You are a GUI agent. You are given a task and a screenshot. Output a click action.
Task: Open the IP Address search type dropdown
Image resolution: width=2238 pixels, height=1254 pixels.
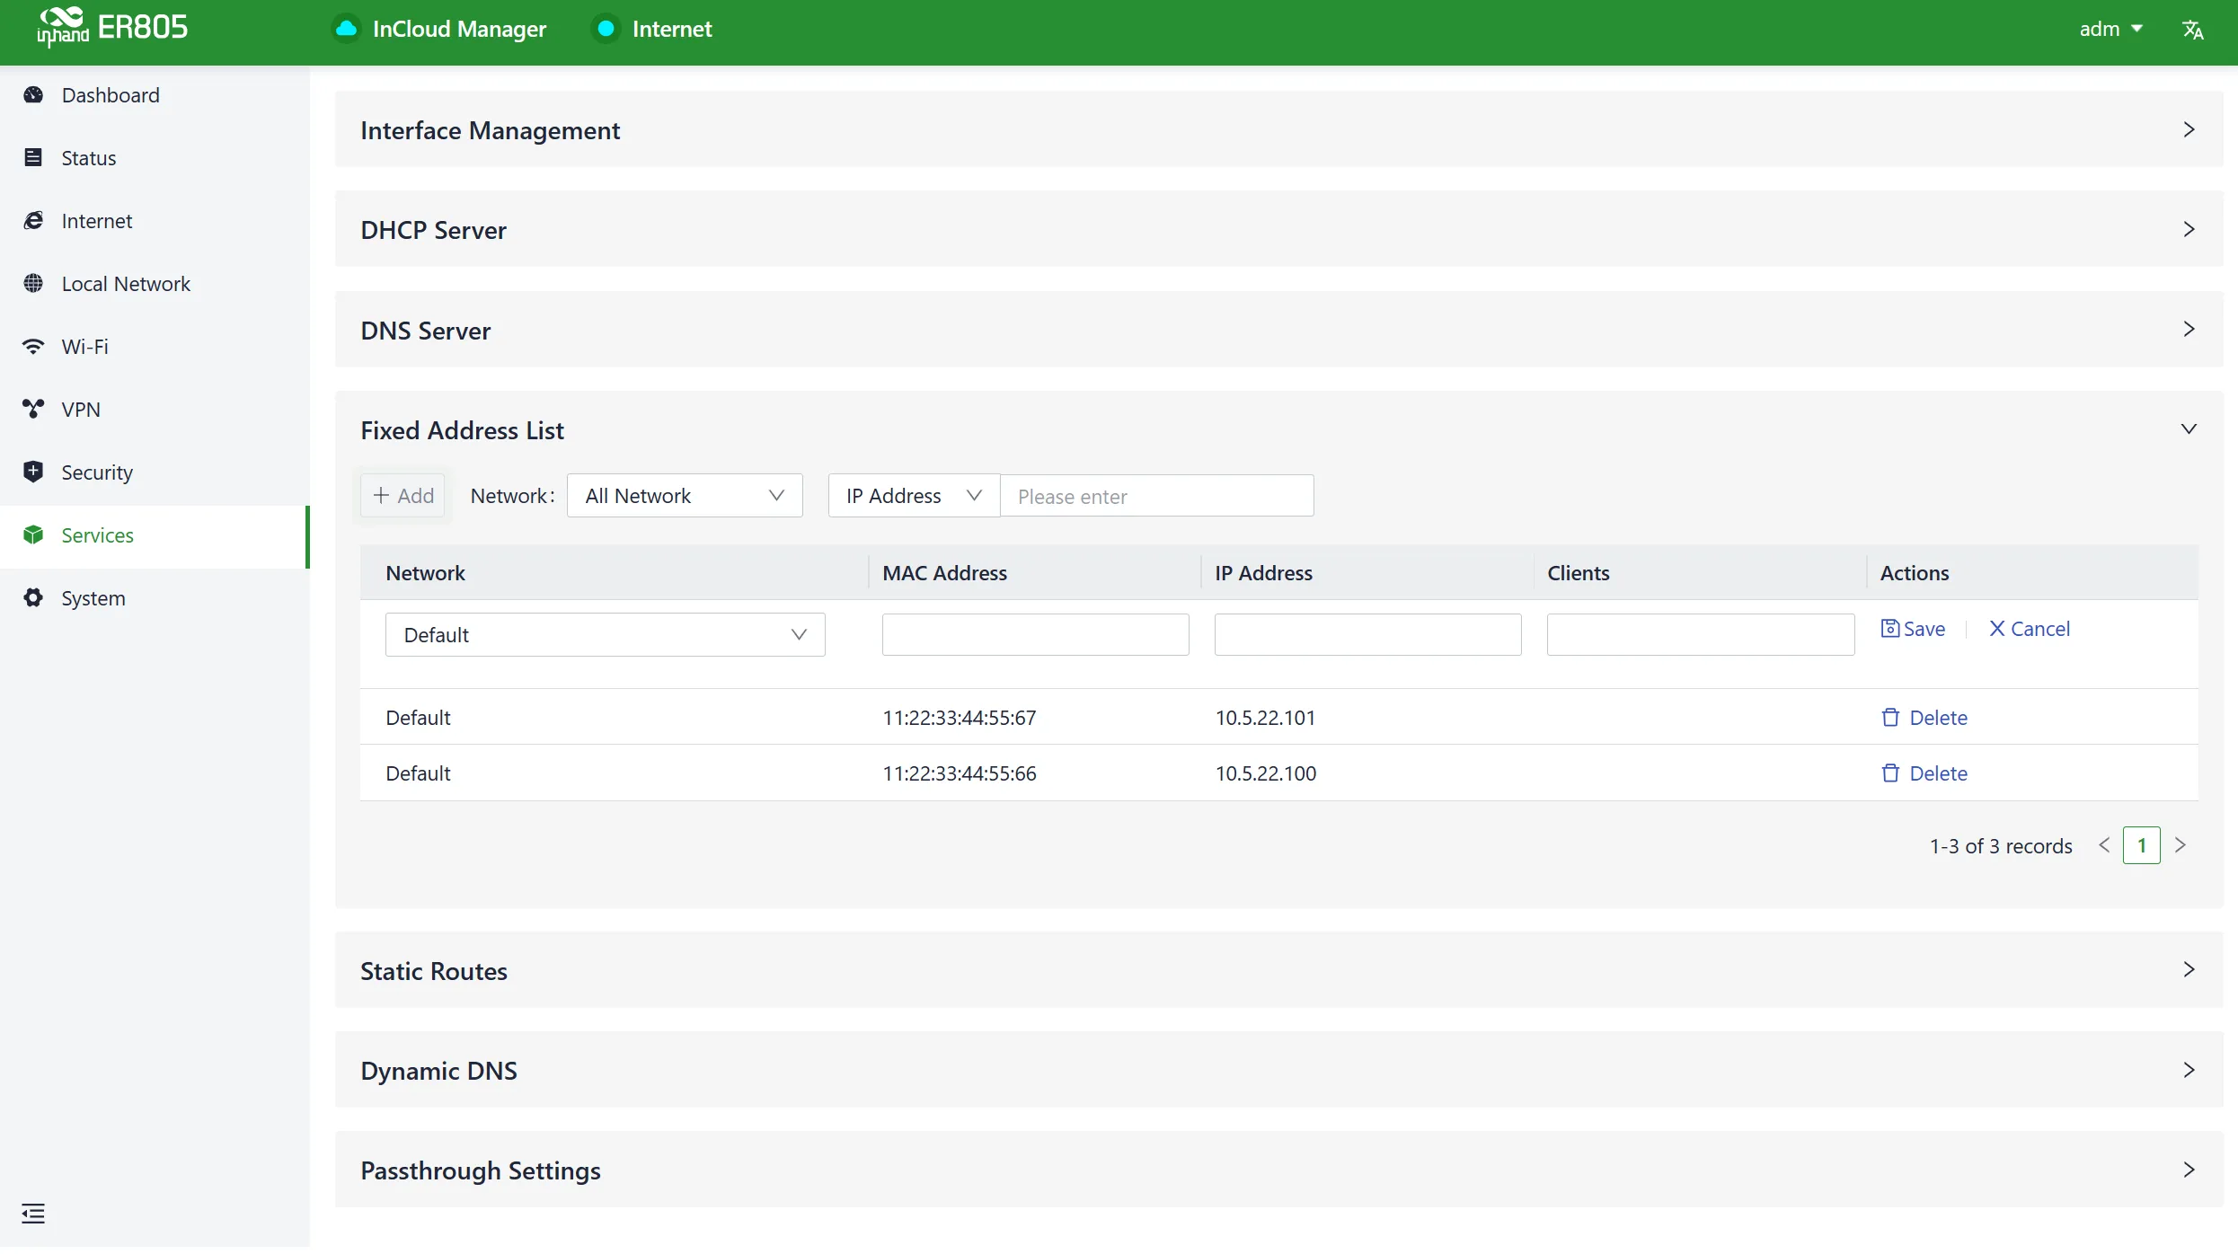pos(914,496)
